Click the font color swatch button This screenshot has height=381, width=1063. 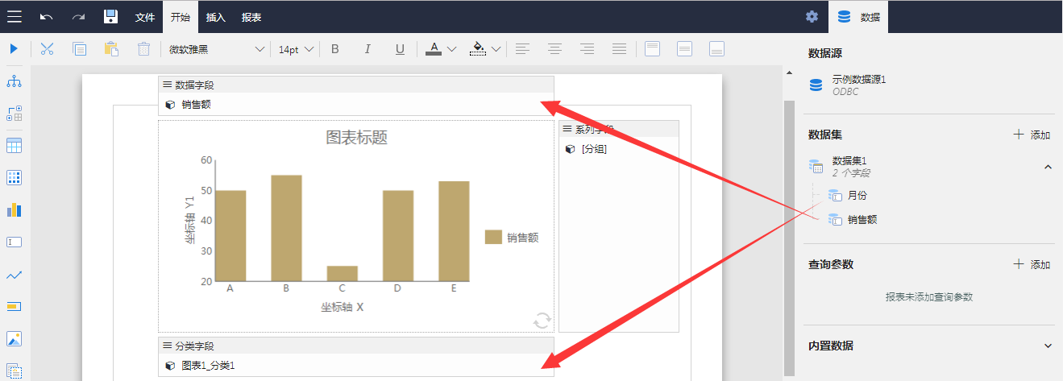pyautogui.click(x=434, y=49)
